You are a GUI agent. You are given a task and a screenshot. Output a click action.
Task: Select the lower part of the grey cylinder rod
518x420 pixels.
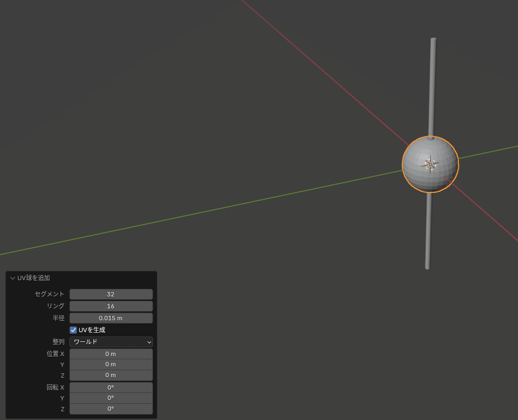(428, 231)
